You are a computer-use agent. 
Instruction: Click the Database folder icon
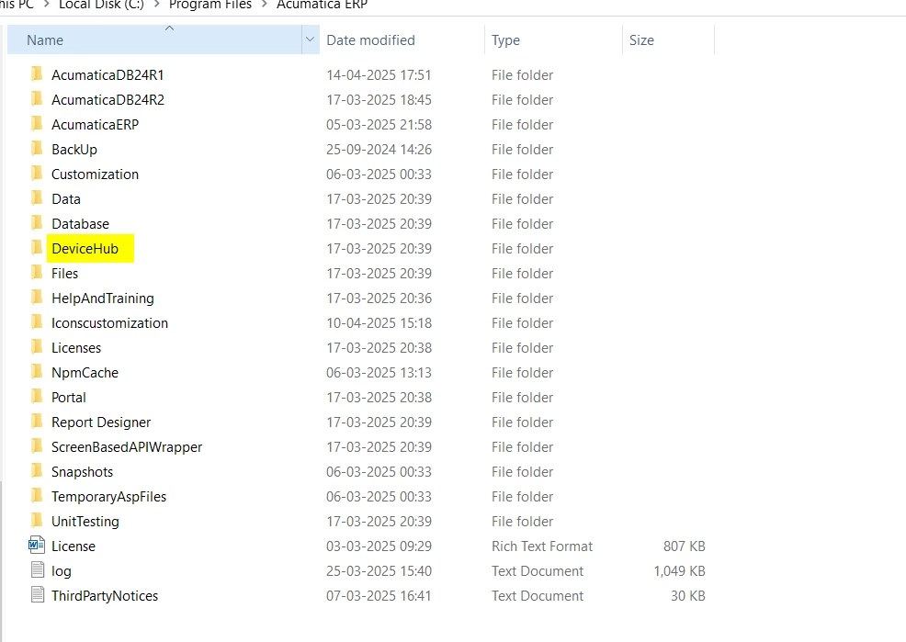(37, 223)
